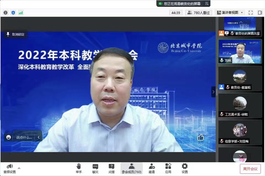Click the blue security shield icon
265x176 pixels.
(x=13, y=13)
